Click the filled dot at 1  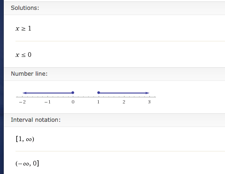(99, 93)
